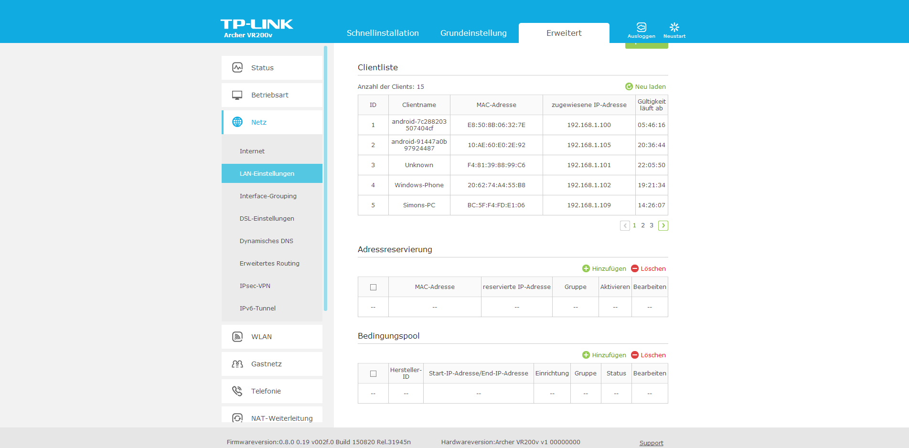Viewport: 909px width, 448px height.
Task: Click the Ausloggen logout icon
Action: [x=641, y=27]
